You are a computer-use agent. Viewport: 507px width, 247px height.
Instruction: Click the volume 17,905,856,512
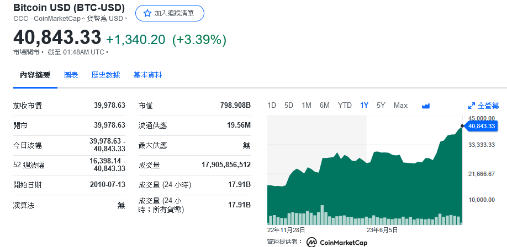[x=226, y=165]
